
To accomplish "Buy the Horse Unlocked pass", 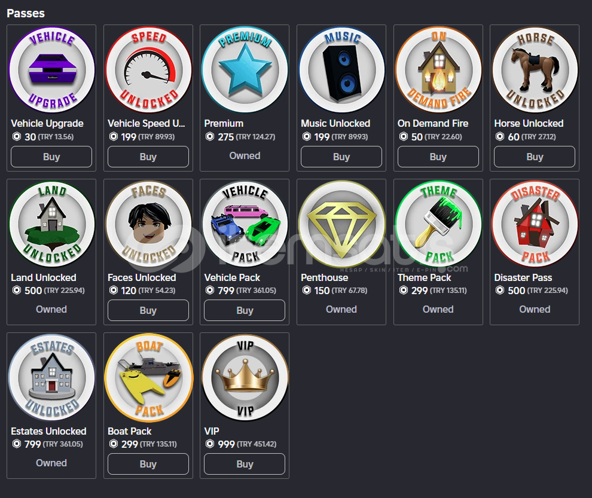I will (535, 157).
